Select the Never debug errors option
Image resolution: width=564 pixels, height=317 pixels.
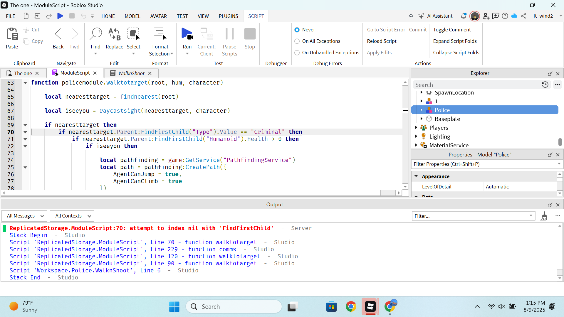click(297, 30)
